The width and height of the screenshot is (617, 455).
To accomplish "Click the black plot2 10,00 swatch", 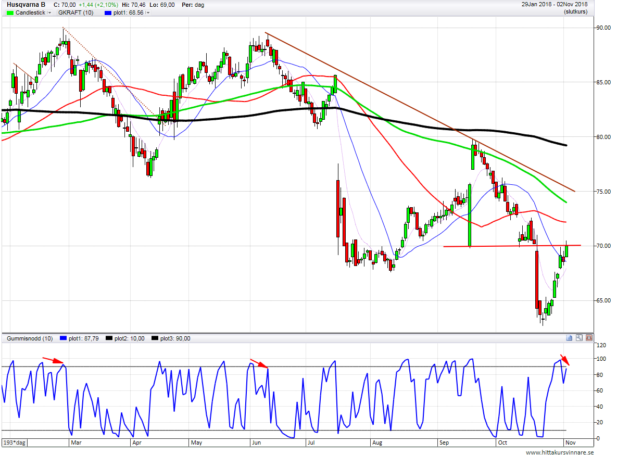I will click(x=109, y=338).
